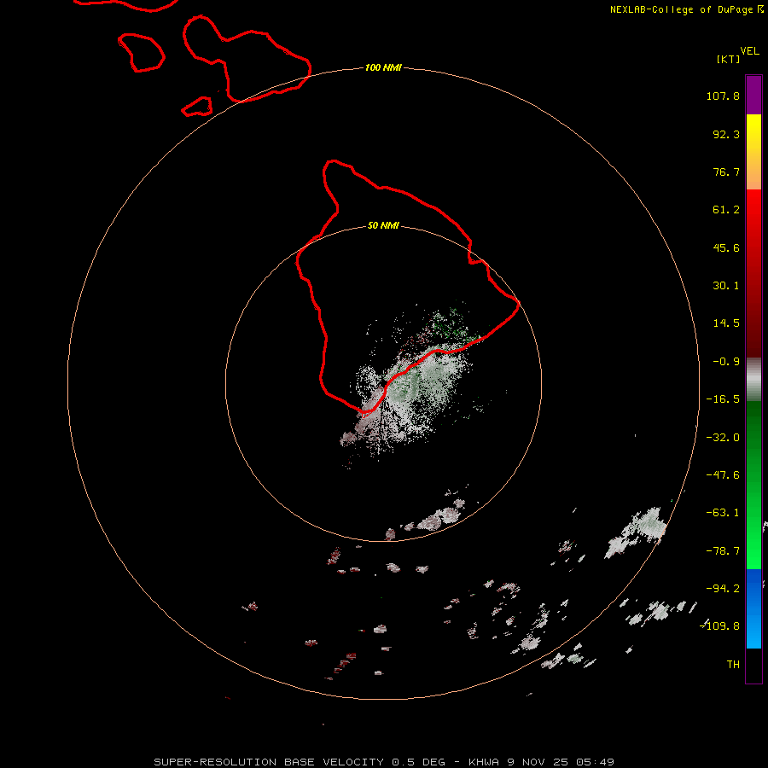Screen dimensions: 768x768
Task: Click the TH legend label
Action: [733, 664]
